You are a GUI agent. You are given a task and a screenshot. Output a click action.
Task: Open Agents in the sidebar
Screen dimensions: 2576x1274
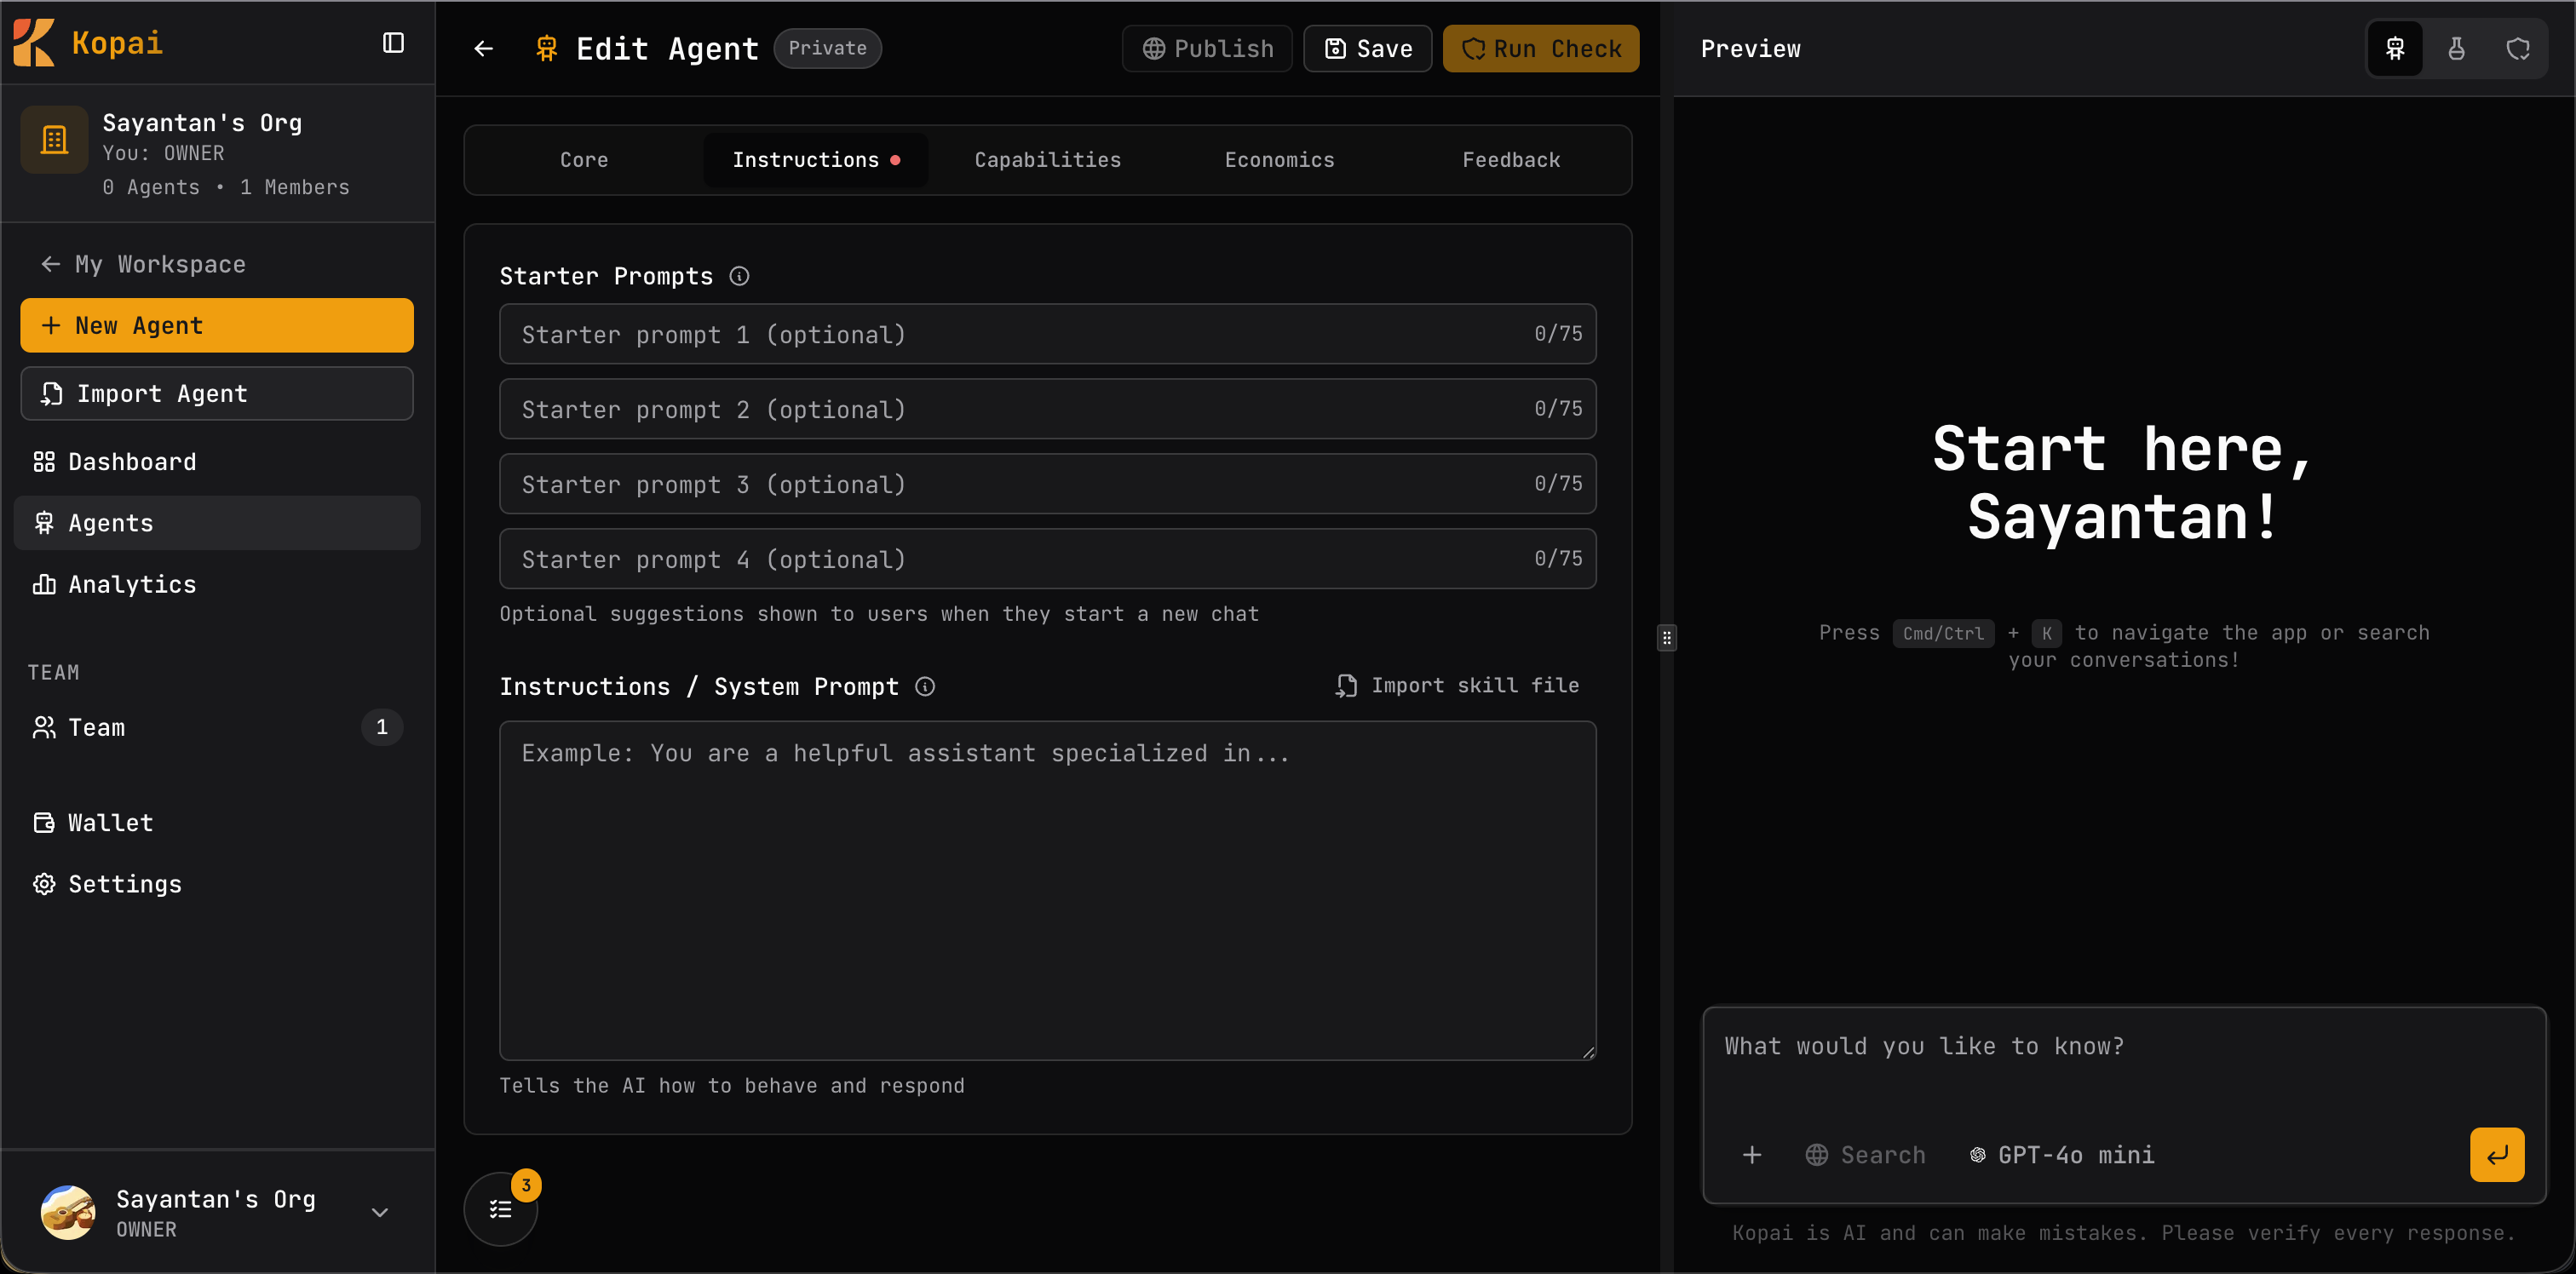click(217, 523)
